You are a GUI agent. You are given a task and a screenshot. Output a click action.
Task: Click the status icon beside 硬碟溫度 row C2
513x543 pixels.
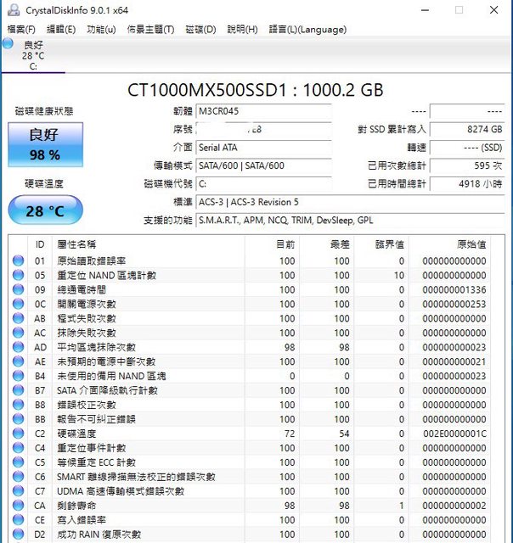point(18,434)
